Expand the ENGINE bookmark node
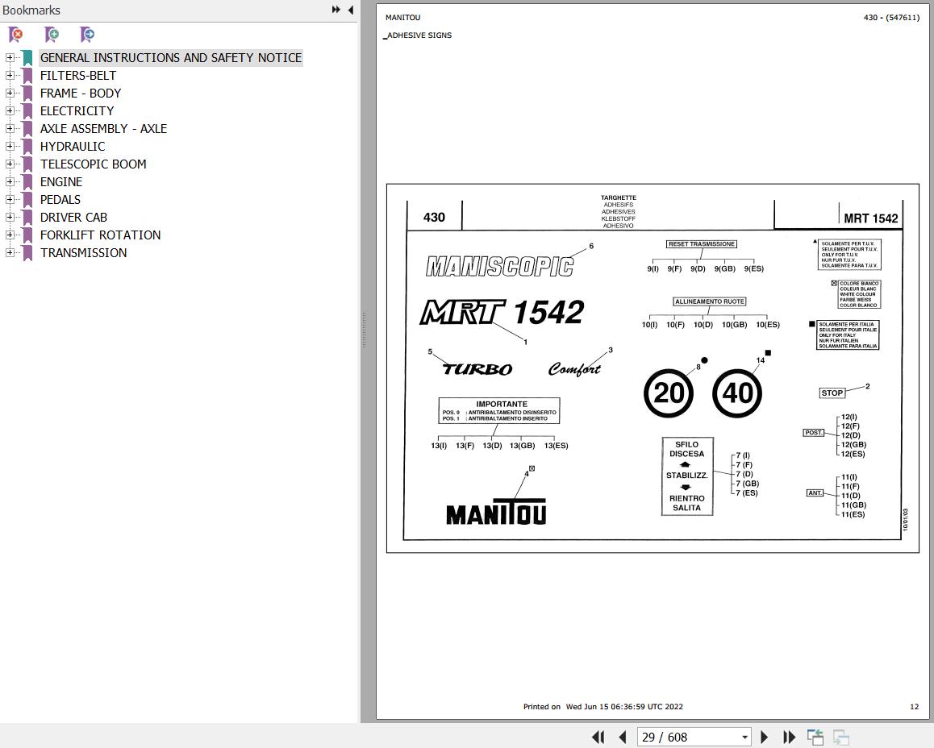This screenshot has width=934, height=748. 10,181
